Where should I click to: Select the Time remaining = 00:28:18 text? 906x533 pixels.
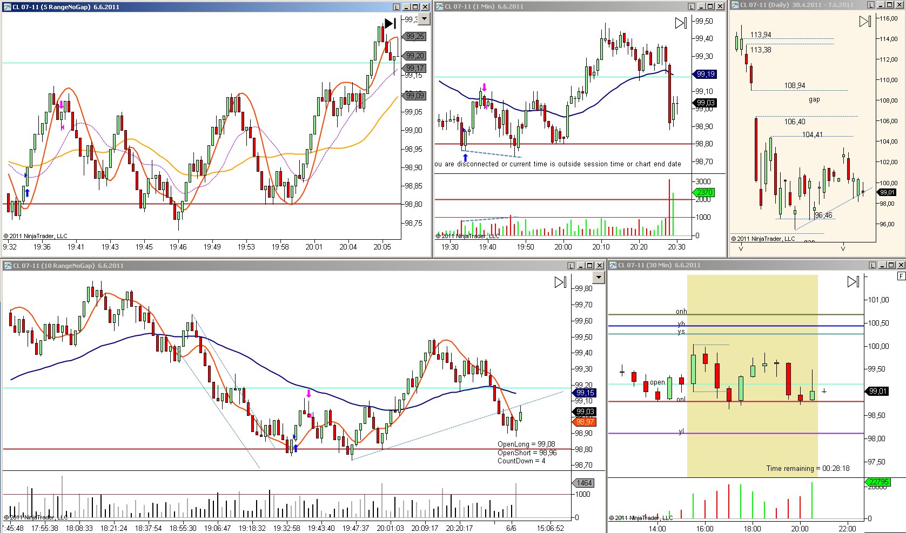click(x=808, y=468)
